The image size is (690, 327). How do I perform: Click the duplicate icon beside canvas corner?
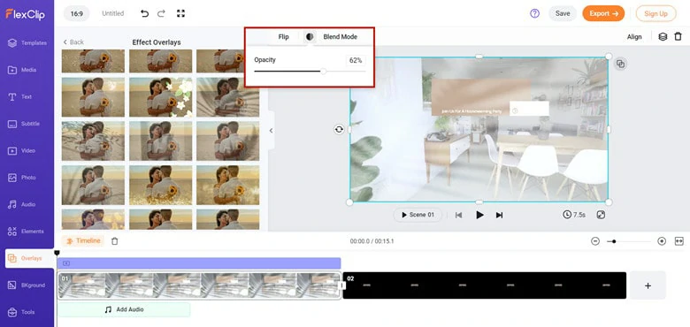620,65
